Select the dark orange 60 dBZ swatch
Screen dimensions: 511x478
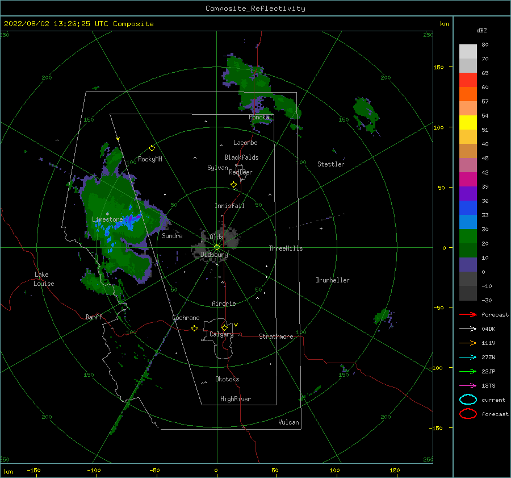pyautogui.click(x=468, y=94)
